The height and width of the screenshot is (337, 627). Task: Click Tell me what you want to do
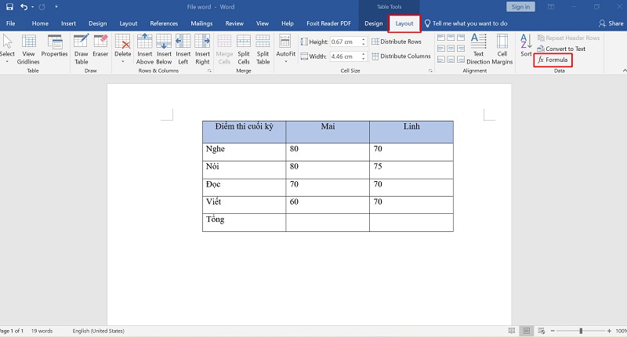(x=466, y=24)
